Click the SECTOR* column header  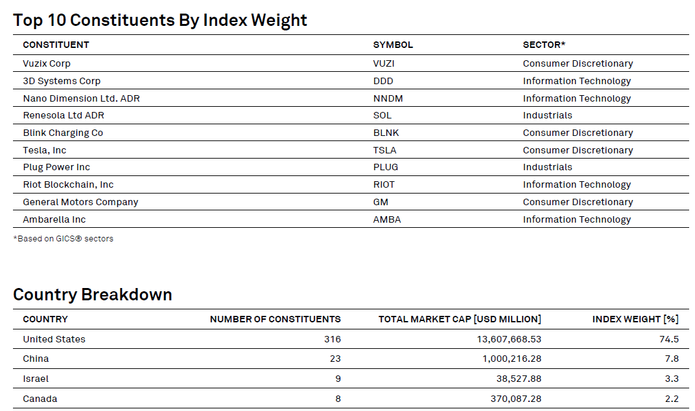[541, 45]
